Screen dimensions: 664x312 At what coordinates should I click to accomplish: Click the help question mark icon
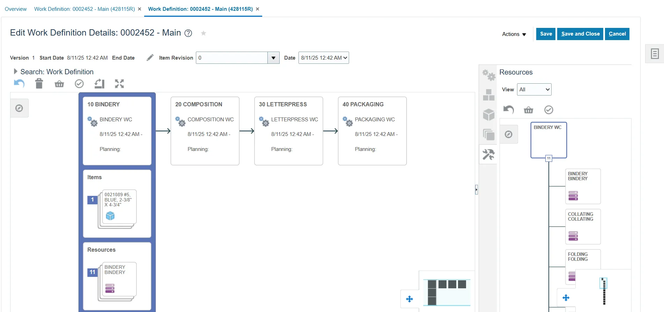[x=188, y=33]
